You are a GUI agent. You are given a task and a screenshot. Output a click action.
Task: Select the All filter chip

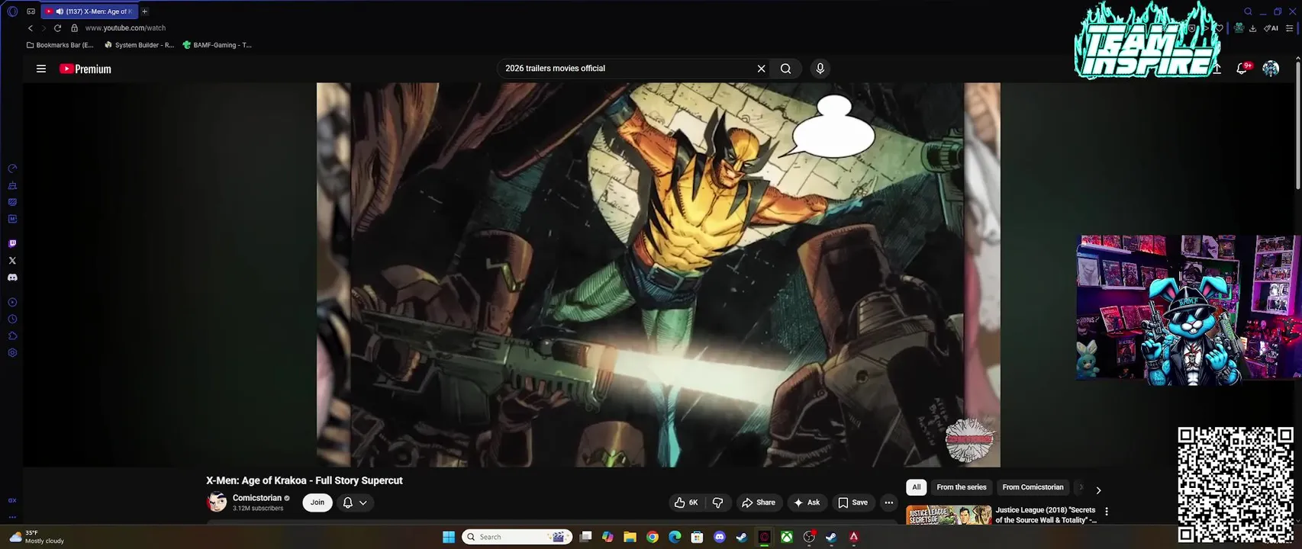tap(916, 487)
